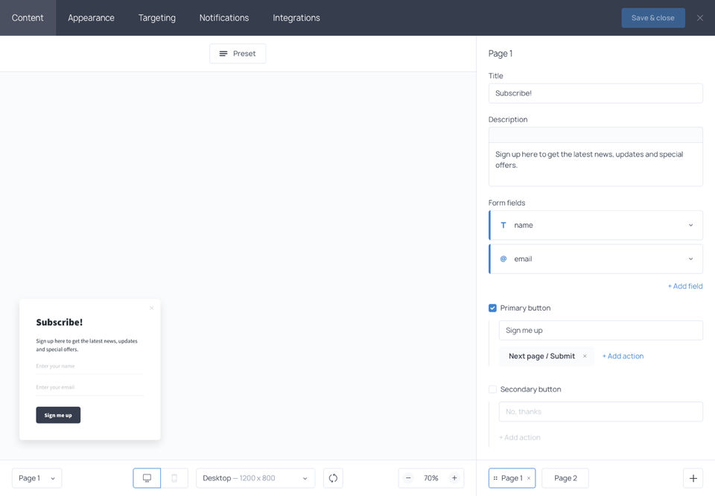Screen dimensions: 715x496
Task: Click the @ icon for email field
Action: tap(503, 259)
